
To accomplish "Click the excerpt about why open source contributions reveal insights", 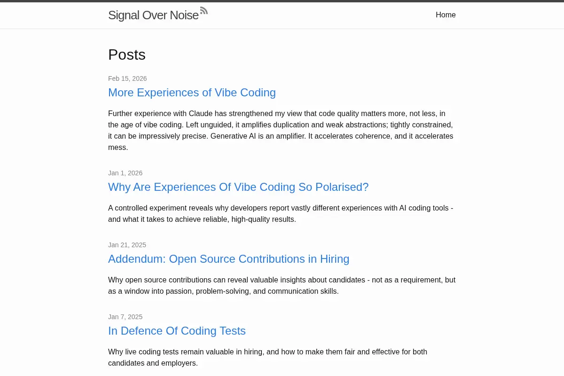I will (282, 286).
